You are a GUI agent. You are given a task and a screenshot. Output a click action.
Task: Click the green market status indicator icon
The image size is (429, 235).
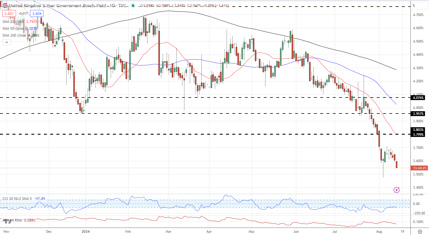(x=133, y=5)
